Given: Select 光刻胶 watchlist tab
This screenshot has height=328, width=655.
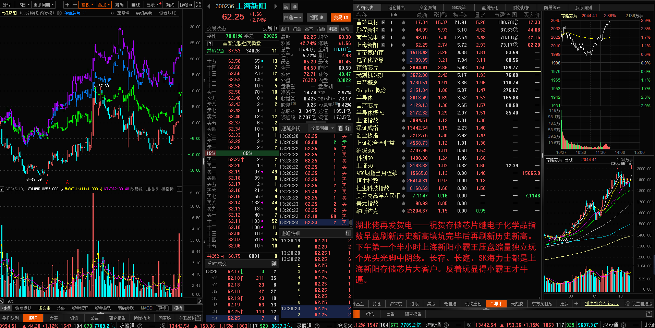Looking at the screenshot, I should coord(517,304).
